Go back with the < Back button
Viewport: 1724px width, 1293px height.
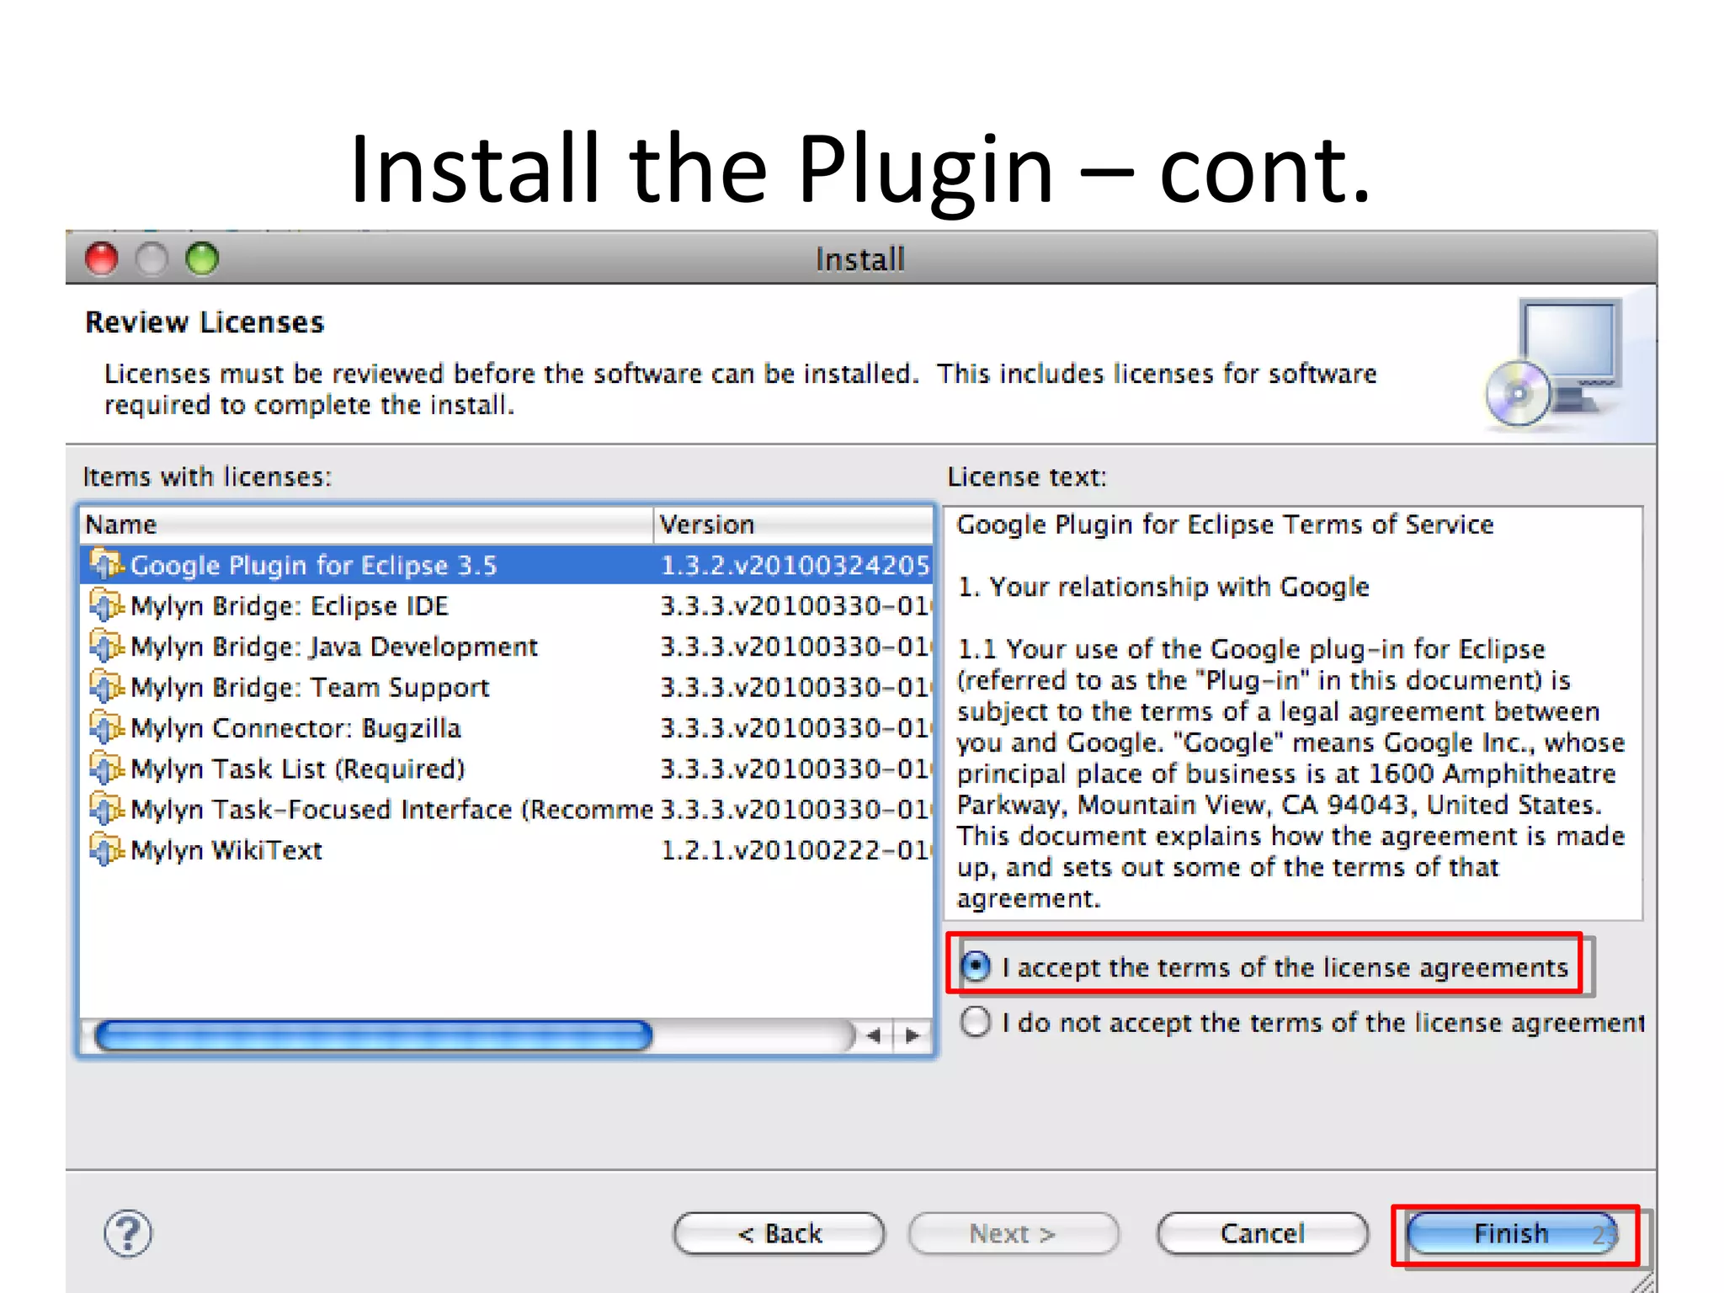(x=780, y=1234)
